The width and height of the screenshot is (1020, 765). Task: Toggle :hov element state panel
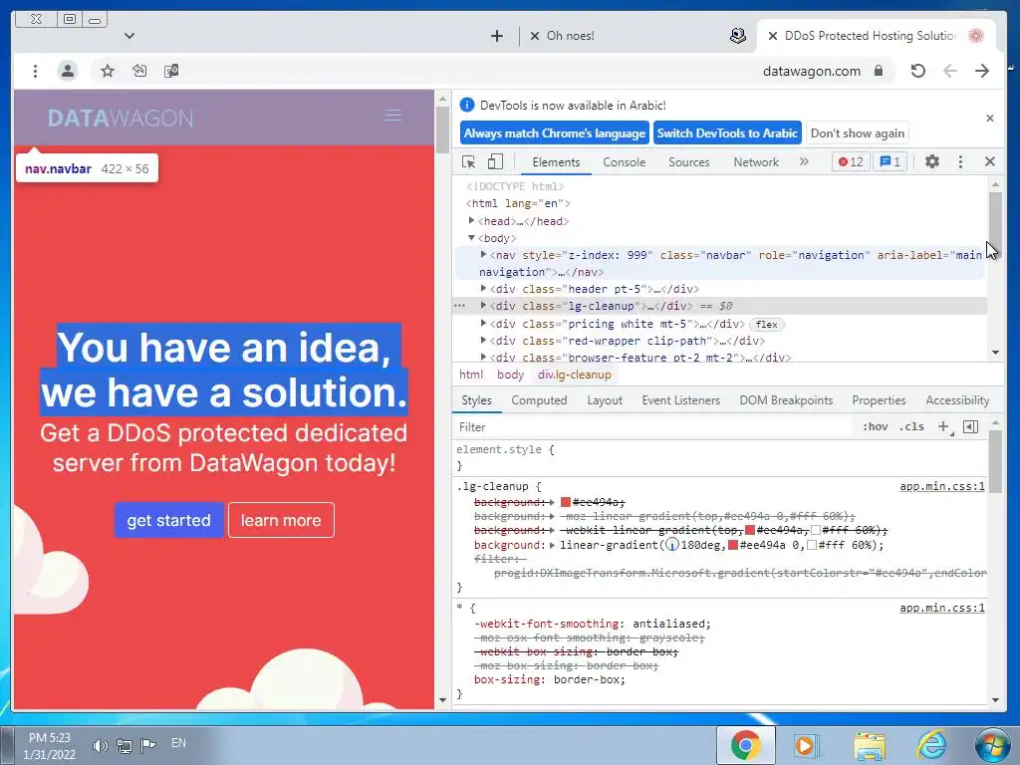(875, 426)
